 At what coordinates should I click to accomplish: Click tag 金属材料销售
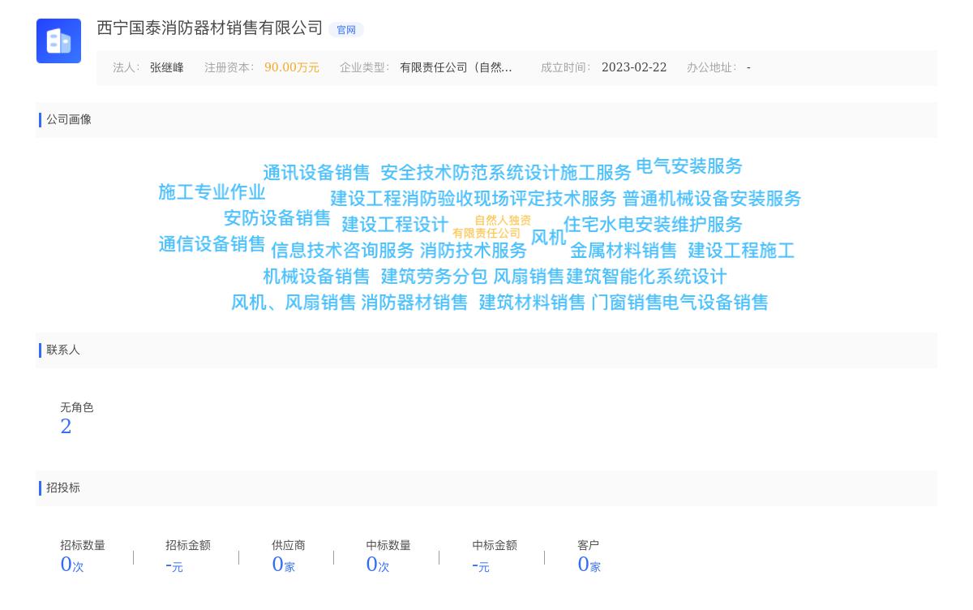pos(624,251)
